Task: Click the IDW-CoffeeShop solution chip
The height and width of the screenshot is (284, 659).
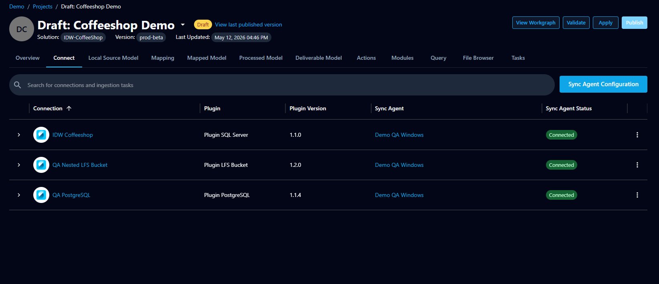Action: click(83, 37)
